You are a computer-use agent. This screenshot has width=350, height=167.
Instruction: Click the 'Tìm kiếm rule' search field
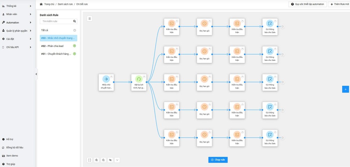(x=56, y=21)
